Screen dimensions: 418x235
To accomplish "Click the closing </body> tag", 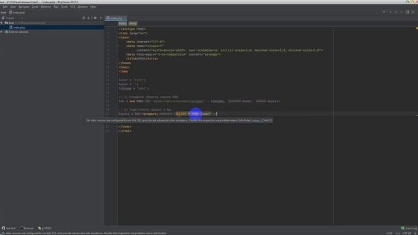I will point(125,127).
